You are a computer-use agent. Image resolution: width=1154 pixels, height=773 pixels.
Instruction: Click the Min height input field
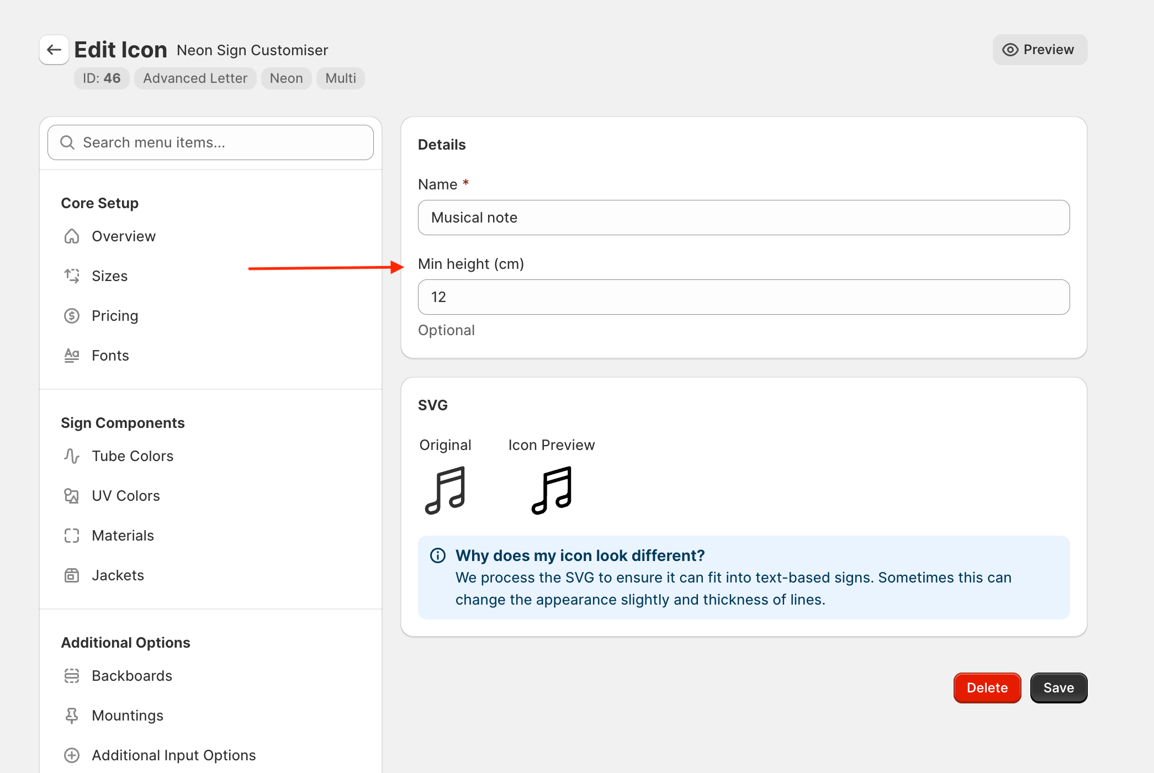743,297
